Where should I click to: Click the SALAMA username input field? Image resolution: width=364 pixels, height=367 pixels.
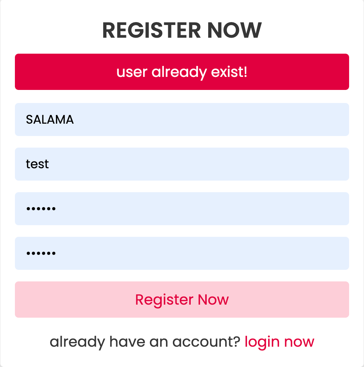click(182, 119)
